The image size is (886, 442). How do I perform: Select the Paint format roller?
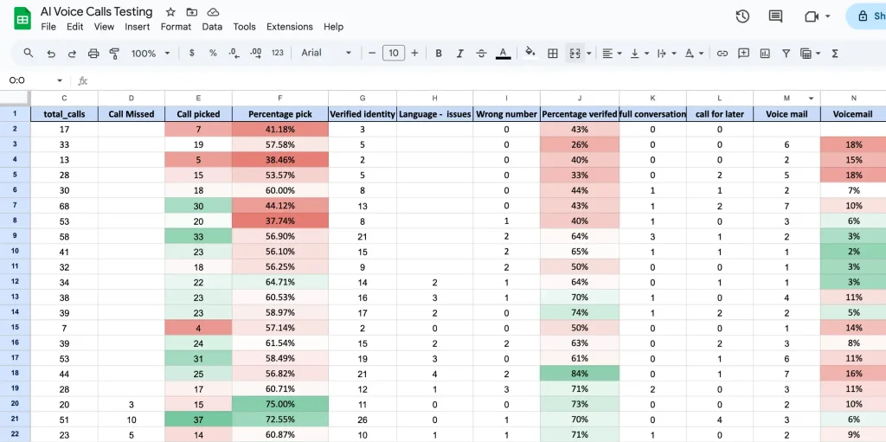point(115,54)
